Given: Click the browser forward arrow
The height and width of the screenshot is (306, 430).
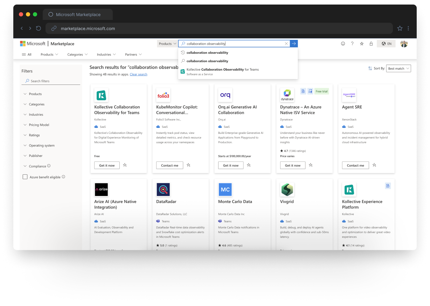Looking at the screenshot, I should click(x=30, y=28).
